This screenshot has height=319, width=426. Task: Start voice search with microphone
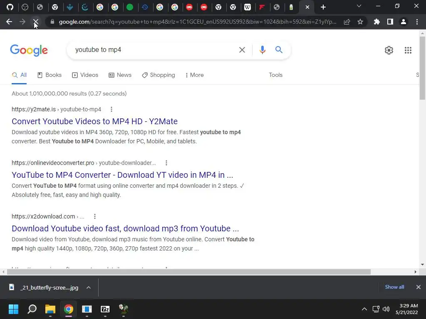click(262, 50)
